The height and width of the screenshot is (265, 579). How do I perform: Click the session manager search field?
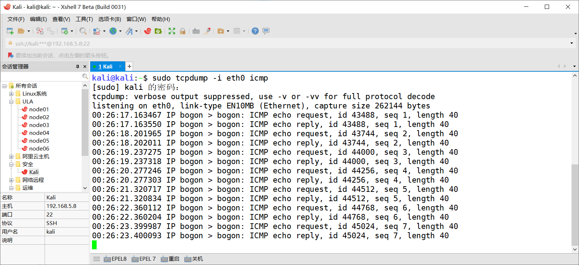click(x=41, y=76)
